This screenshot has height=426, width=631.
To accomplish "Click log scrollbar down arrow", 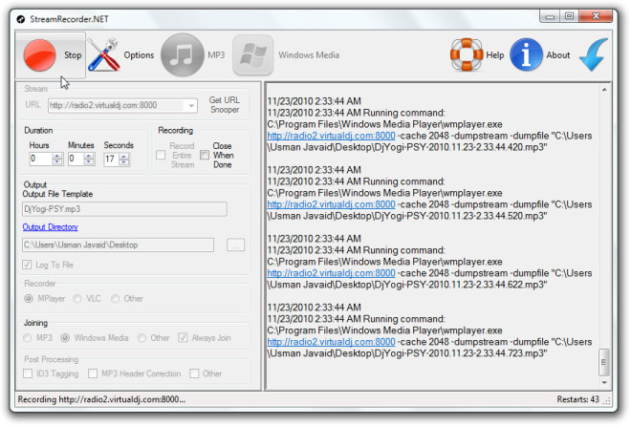I will 604,382.
